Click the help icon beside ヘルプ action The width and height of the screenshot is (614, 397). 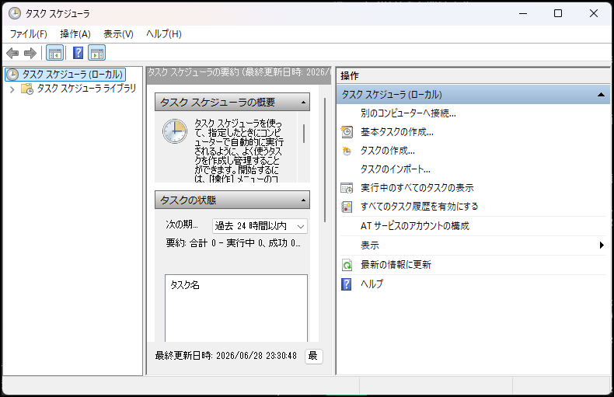coord(347,284)
